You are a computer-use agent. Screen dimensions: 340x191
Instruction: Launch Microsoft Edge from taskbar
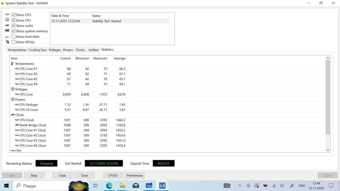pos(109,186)
